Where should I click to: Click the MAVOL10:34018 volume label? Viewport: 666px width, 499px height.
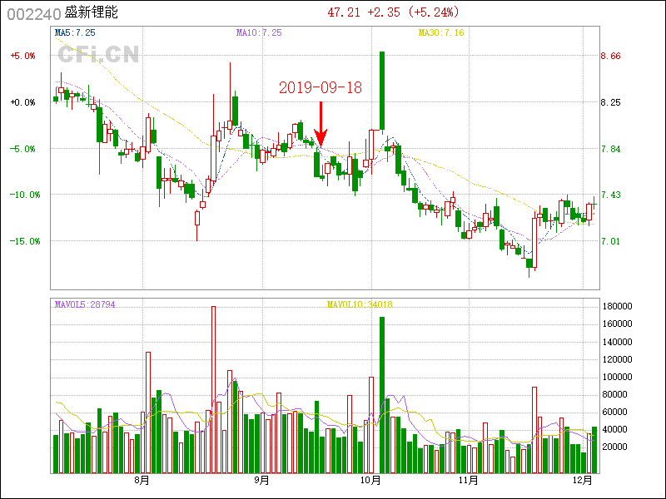pyautogui.click(x=360, y=304)
